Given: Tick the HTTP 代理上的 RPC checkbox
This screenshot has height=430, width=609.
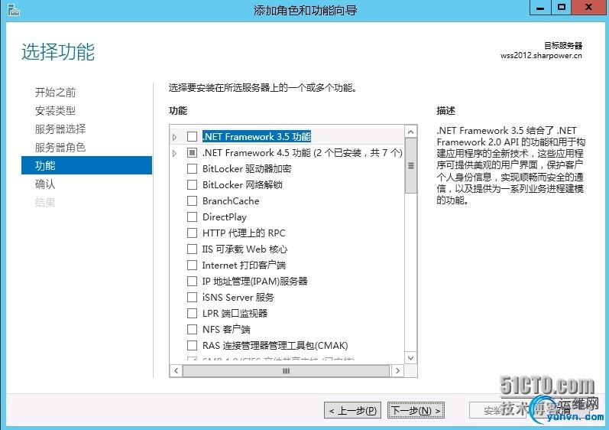Looking at the screenshot, I should tap(192, 233).
